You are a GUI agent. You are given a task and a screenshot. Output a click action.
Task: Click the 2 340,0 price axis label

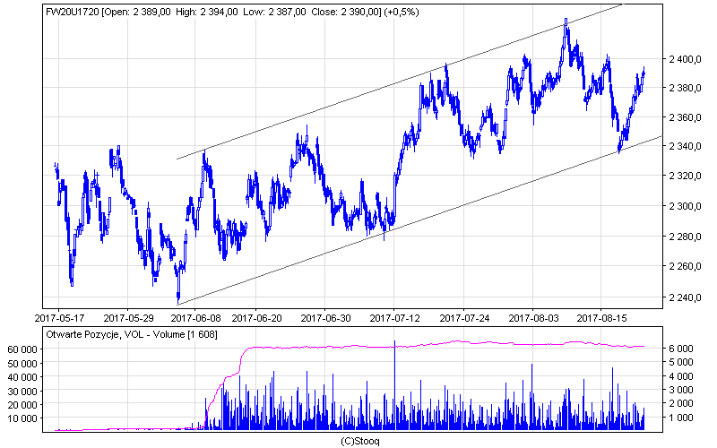click(x=685, y=146)
